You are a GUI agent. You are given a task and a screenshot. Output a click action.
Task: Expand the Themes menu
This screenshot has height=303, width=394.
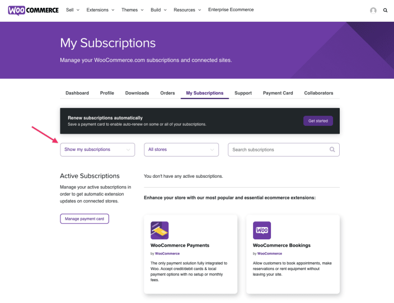pyautogui.click(x=133, y=10)
